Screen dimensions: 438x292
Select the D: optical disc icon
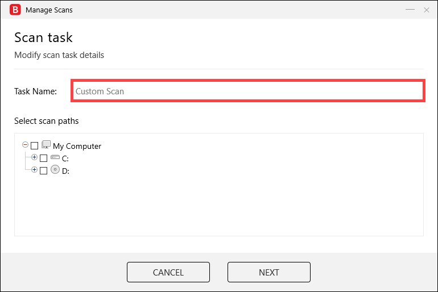click(x=55, y=169)
